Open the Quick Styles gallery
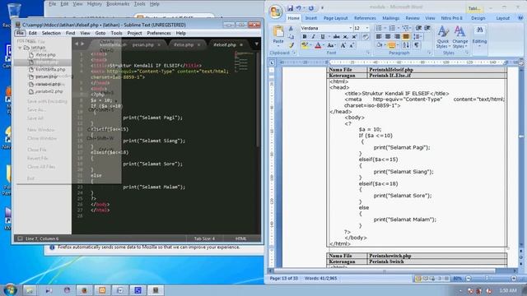527x296 pixels. pos(443,37)
